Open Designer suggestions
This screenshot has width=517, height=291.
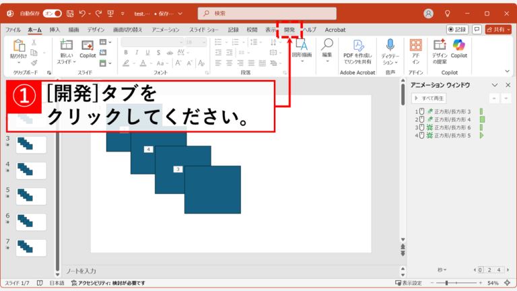pyautogui.click(x=440, y=51)
